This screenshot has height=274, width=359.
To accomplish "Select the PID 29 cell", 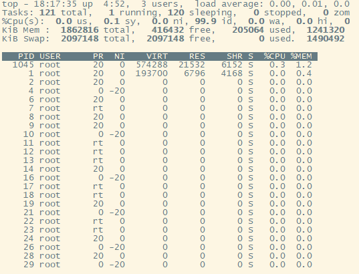I will click(29, 265).
